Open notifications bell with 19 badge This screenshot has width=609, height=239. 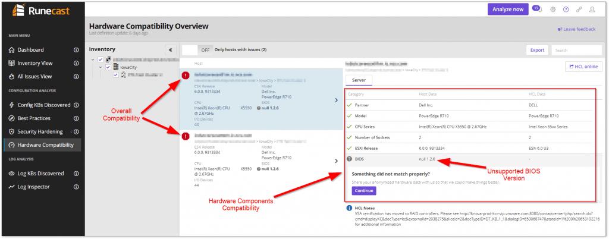click(x=537, y=10)
